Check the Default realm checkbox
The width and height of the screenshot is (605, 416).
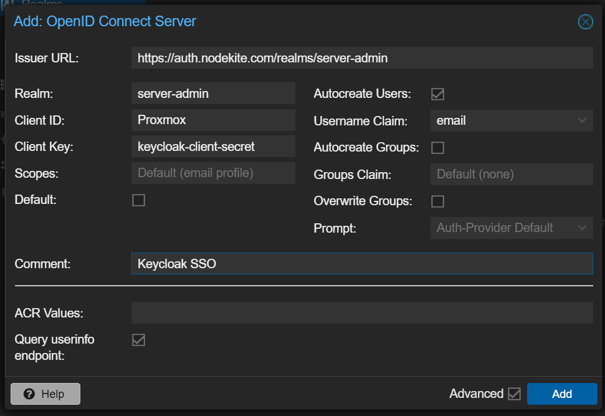tap(138, 200)
